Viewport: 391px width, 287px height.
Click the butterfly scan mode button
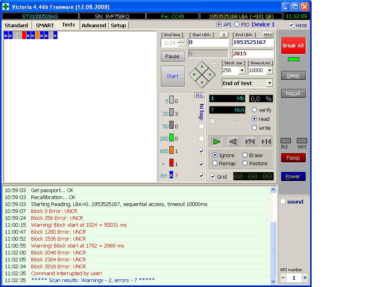[x=266, y=142]
